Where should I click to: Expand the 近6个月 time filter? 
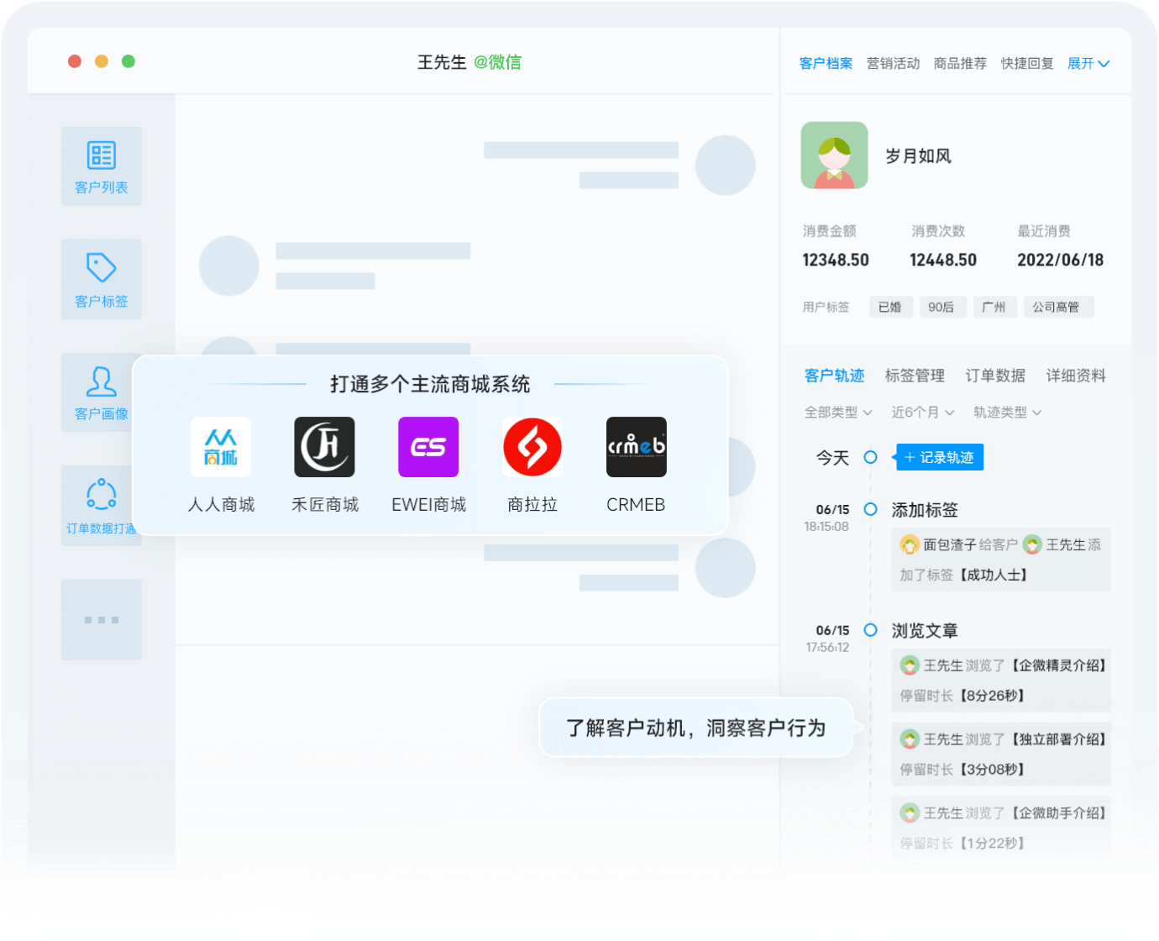[x=922, y=413]
